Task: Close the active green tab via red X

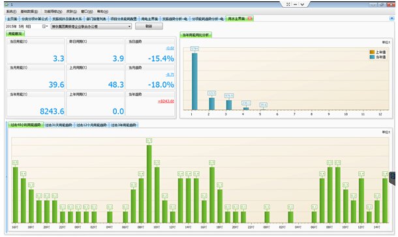Action: click(x=249, y=18)
